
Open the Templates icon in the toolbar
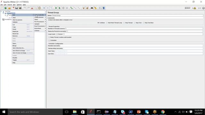tap(5, 8)
